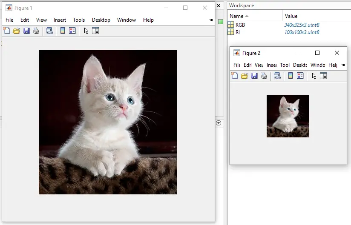Image resolution: width=351 pixels, height=225 pixels.
Task: Open Desktop menu in Figure 1
Action: pyautogui.click(x=101, y=20)
